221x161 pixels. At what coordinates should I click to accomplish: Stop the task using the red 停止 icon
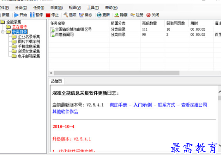(x=48, y=15)
